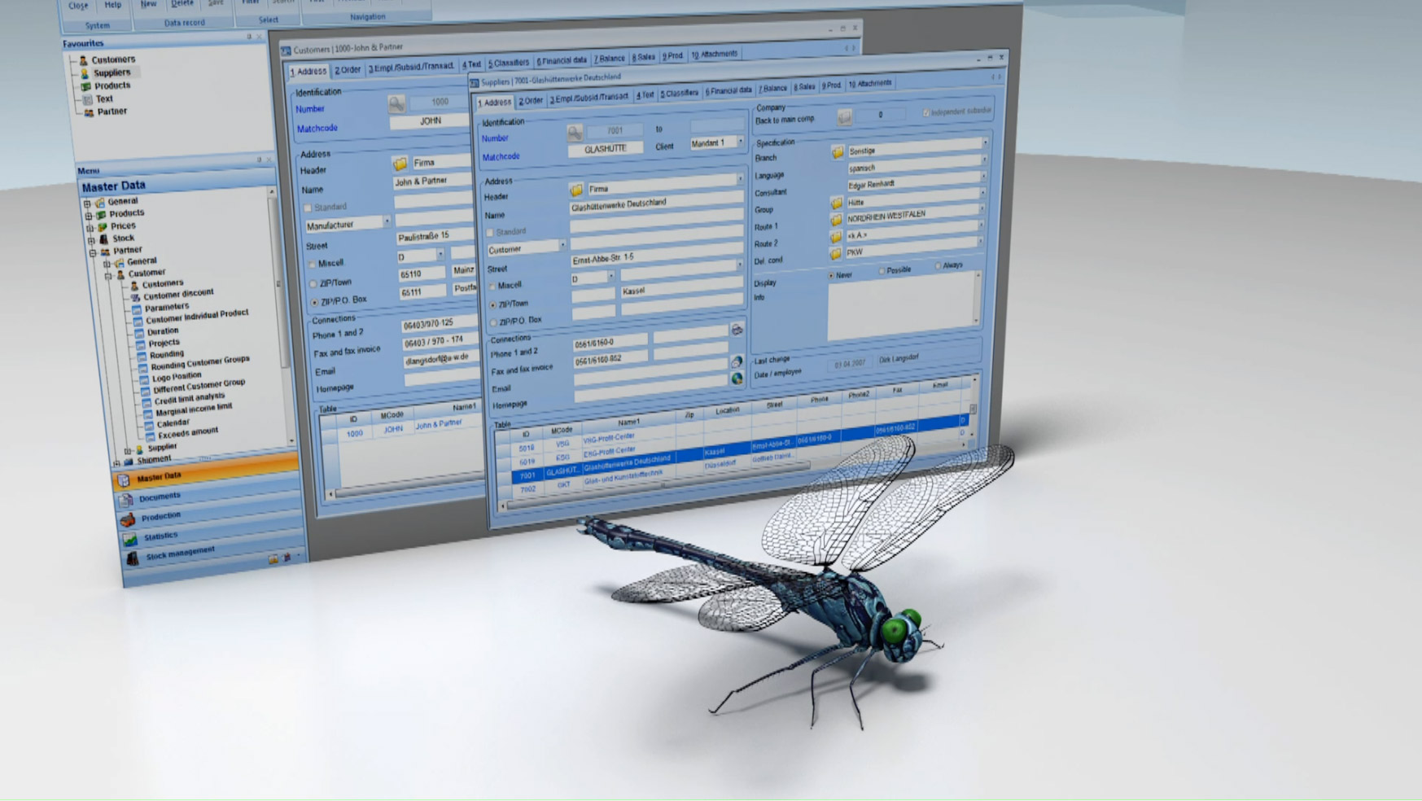Check the supplier Standard checkbox
Image resolution: width=1422 pixels, height=801 pixels.
491,233
